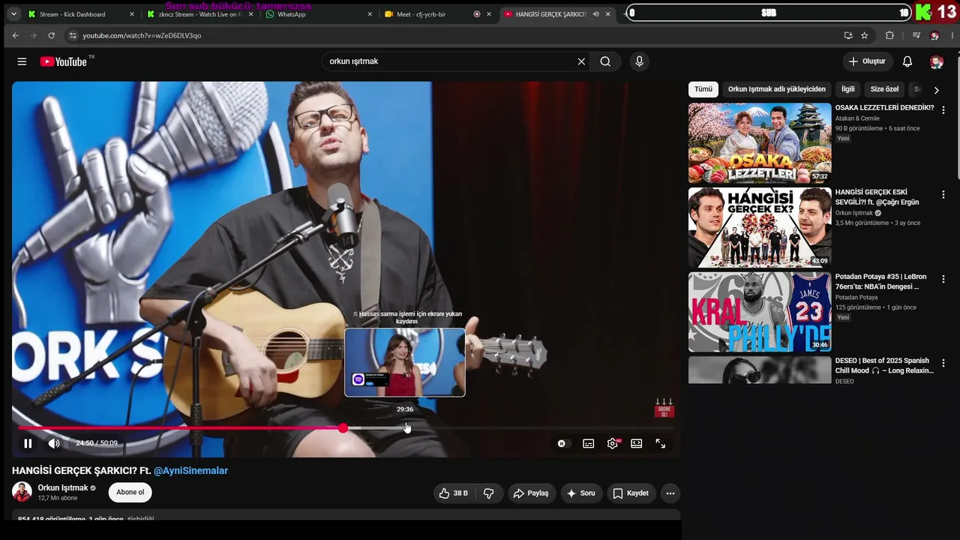Go back to the previous page

tap(15, 35)
